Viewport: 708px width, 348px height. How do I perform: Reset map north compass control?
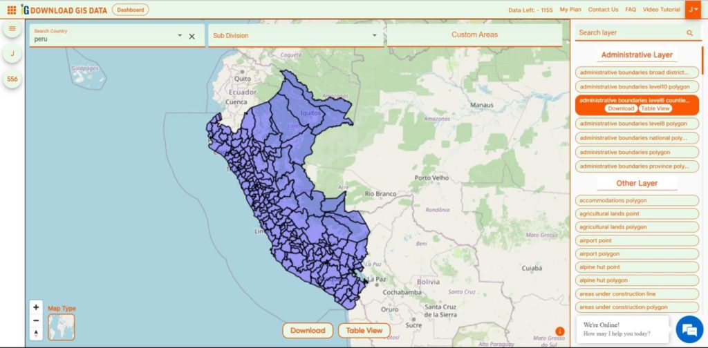(x=36, y=333)
